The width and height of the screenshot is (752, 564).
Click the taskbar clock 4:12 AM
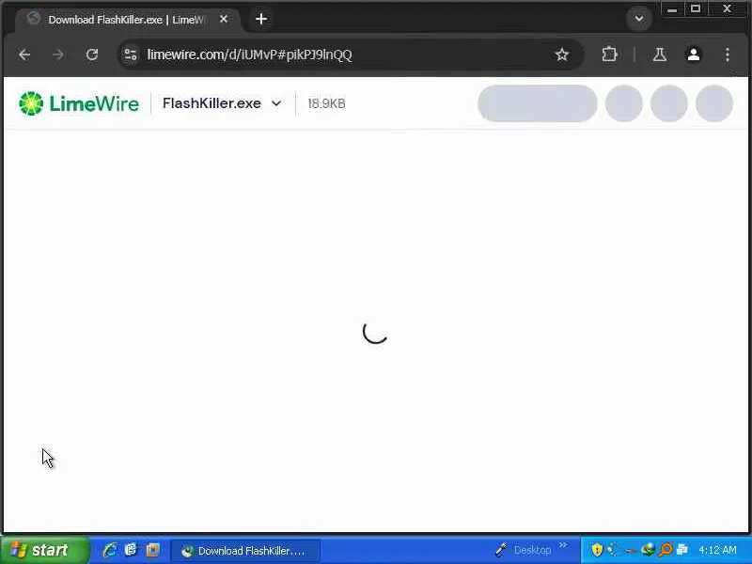point(717,550)
